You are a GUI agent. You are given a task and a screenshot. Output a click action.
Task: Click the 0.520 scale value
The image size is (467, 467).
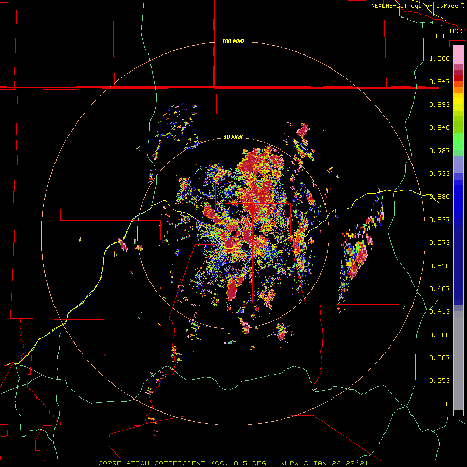[439, 266]
